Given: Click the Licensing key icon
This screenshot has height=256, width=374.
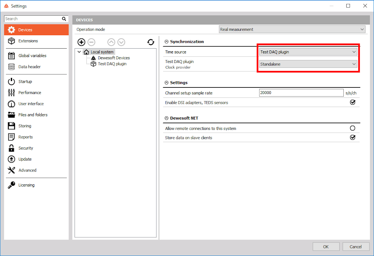Looking at the screenshot, I should (x=11, y=185).
